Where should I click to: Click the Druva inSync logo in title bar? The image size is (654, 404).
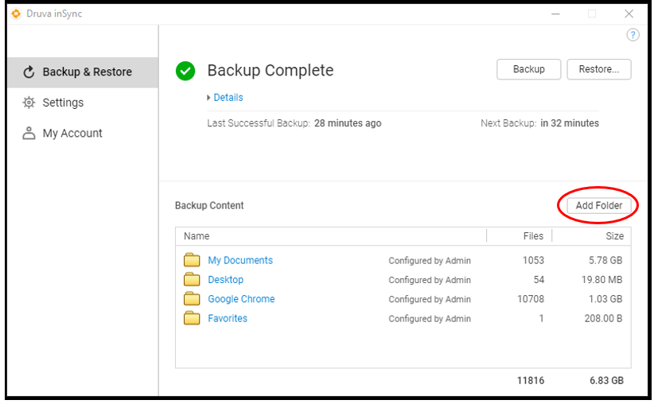click(16, 14)
